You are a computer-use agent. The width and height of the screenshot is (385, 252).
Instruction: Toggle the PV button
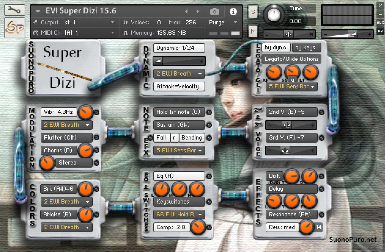click(x=380, y=31)
